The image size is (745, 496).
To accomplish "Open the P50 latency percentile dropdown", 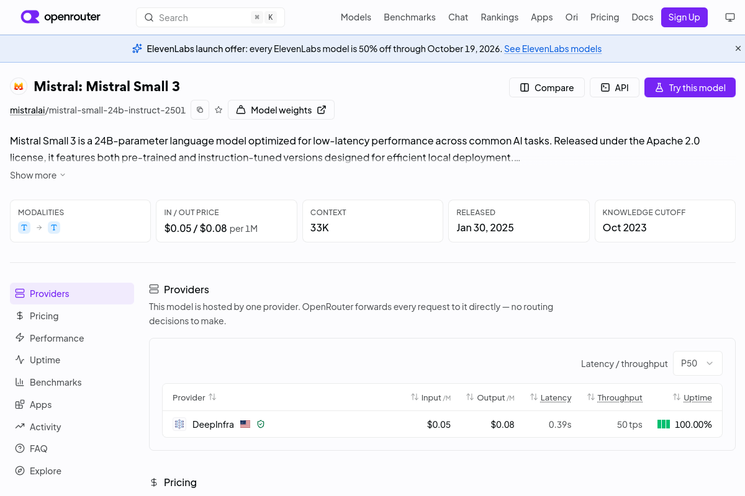I will tap(698, 363).
